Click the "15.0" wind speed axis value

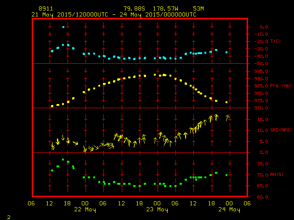263,119
